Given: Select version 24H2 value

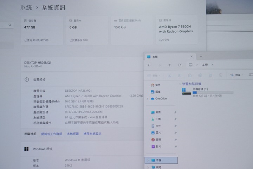Looking at the screenshot, I should [x=68, y=165].
